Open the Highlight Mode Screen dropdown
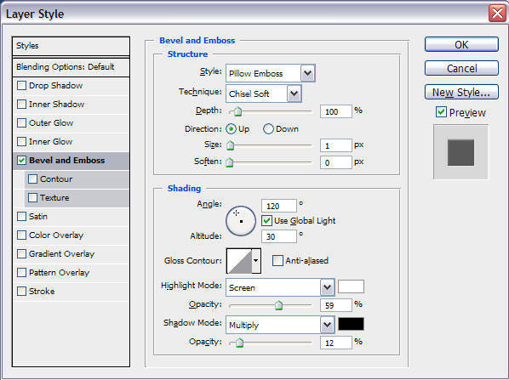 tap(280, 287)
